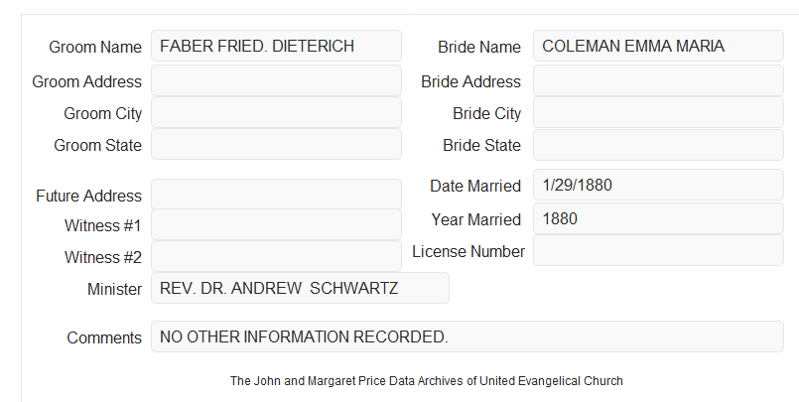Select the Groom City field
The image size is (799, 402).
pyautogui.click(x=276, y=112)
